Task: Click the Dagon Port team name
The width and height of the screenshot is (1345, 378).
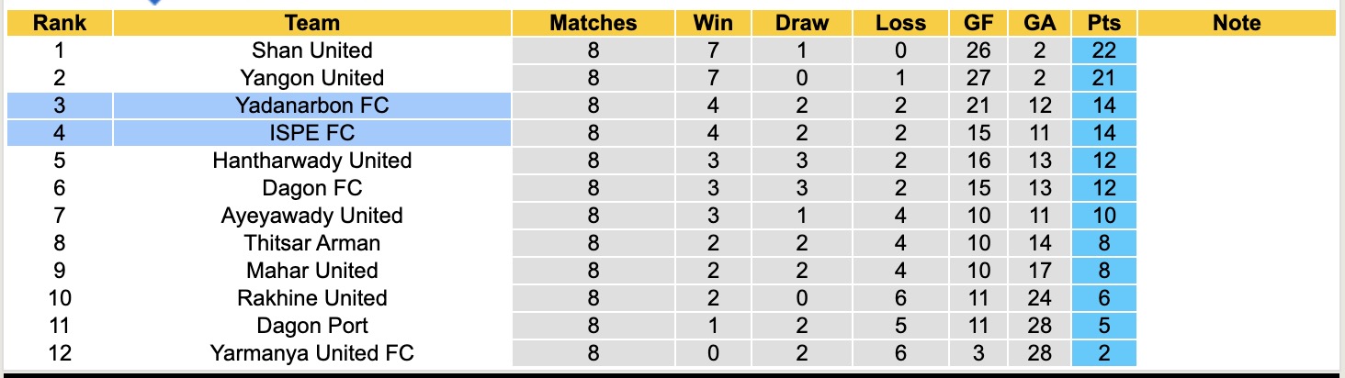Action: tap(311, 326)
